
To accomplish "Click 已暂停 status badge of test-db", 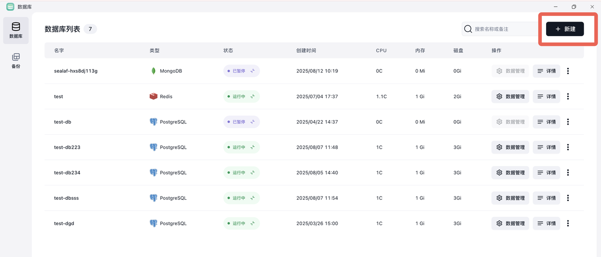I will click(241, 122).
